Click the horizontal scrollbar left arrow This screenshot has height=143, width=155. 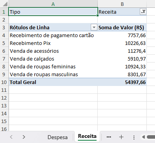143,137
